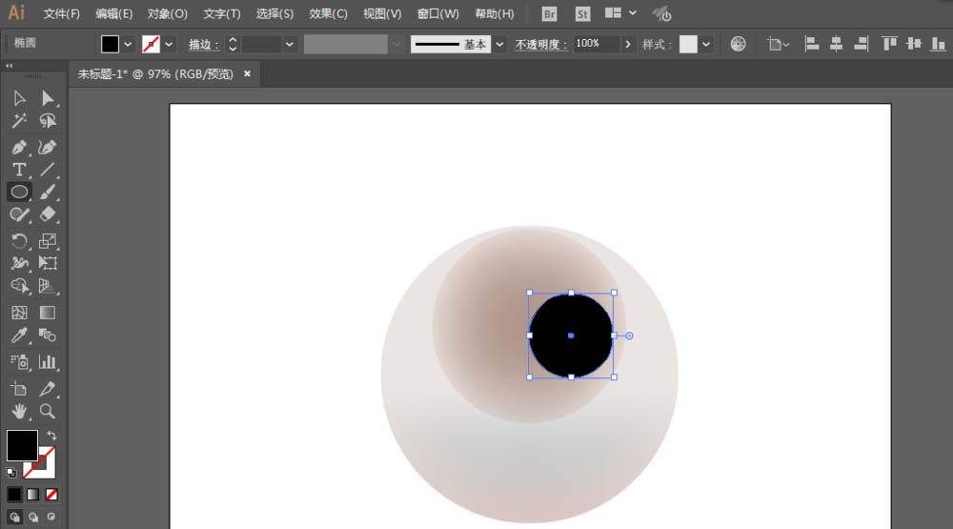Screen dimensions: 953x529
Task: Choose the Shaper pencil tool
Action: [x=19, y=214]
